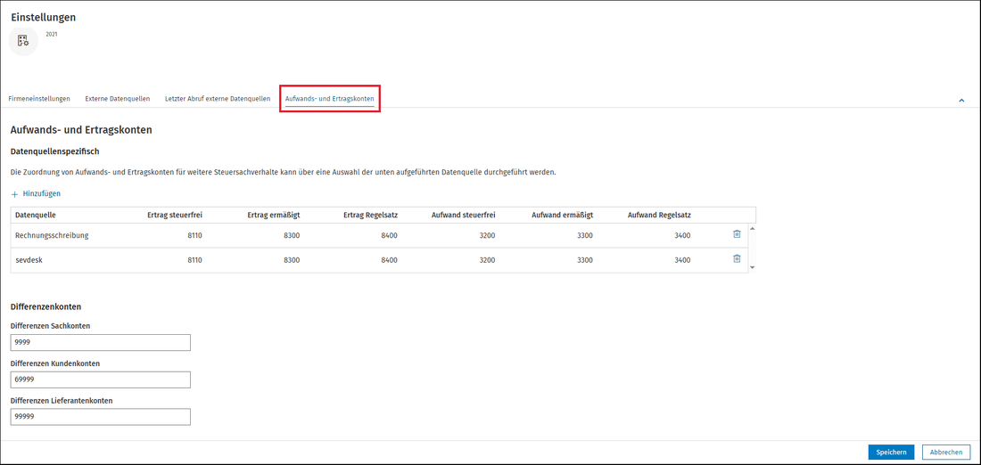Click the Differenzen Lieferantenkonten field with 99999
The image size is (981, 465).
click(101, 417)
